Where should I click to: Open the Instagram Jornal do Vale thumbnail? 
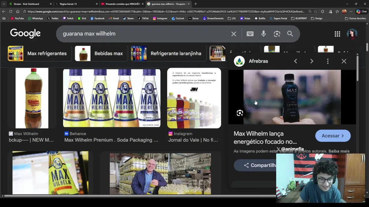coord(194,98)
